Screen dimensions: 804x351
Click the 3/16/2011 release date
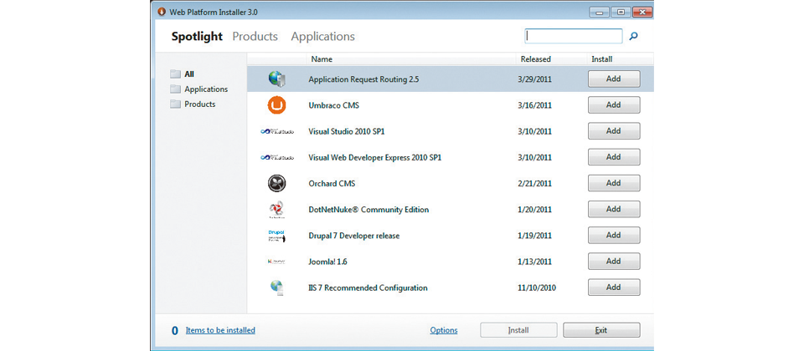coord(535,105)
